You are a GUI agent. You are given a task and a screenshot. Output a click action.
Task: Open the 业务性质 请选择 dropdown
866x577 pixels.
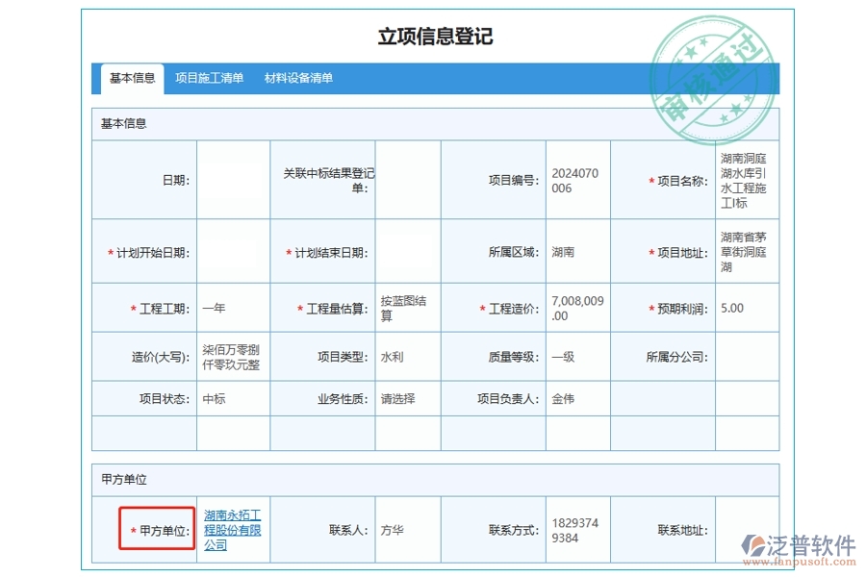click(407, 398)
